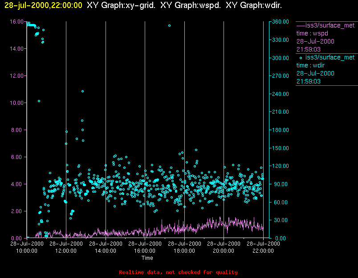Click the 210.00 tick on right axis
This screenshot has width=358, height=278.
tap(281, 112)
